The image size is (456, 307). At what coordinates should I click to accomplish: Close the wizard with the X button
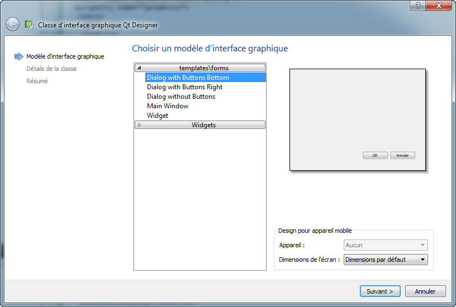click(438, 6)
